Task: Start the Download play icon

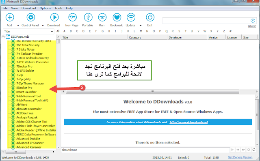Action: click(x=54, y=17)
